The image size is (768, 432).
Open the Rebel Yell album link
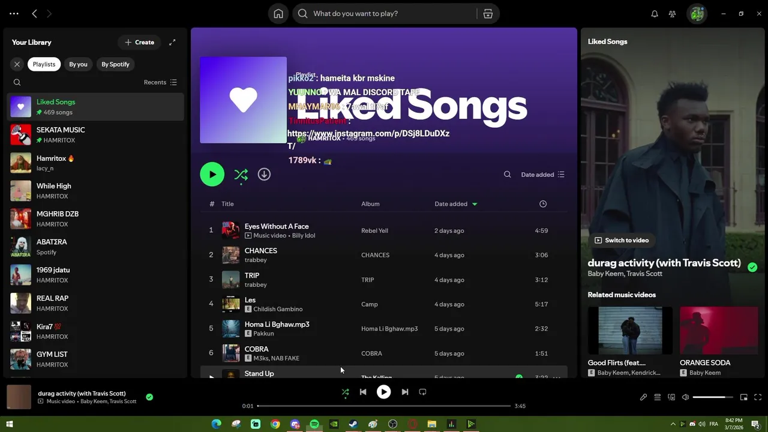click(374, 230)
